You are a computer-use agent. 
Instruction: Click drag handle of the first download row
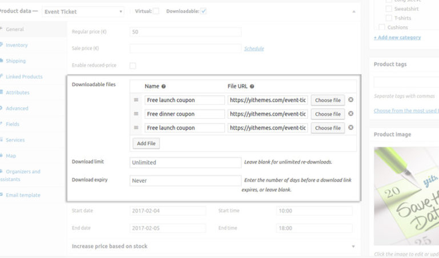click(x=136, y=100)
